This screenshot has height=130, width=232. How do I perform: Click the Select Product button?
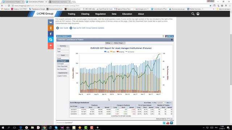click(62, 36)
